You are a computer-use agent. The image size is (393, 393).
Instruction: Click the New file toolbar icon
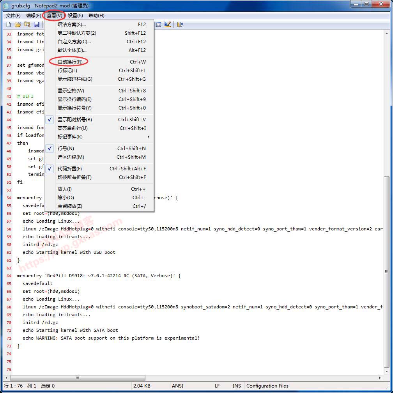(9, 25)
